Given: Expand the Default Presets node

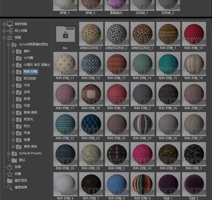Looking at the screenshot, I should point(9,153).
